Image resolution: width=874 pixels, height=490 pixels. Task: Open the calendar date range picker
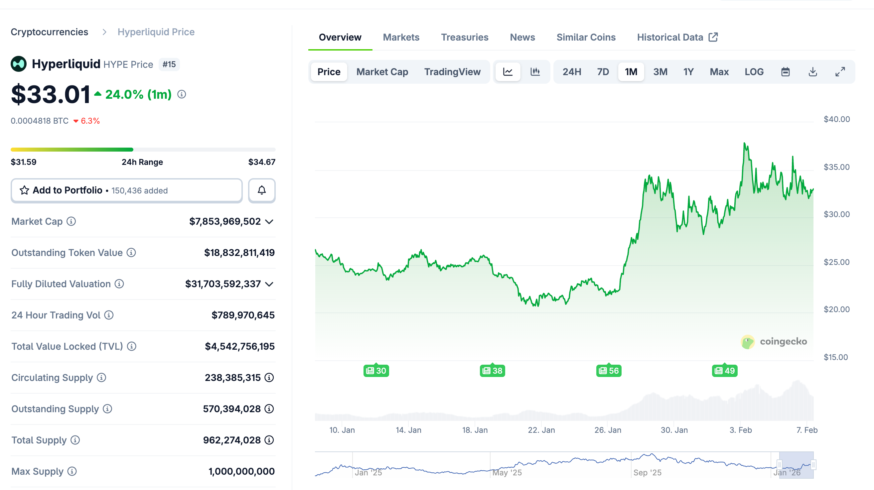785,72
